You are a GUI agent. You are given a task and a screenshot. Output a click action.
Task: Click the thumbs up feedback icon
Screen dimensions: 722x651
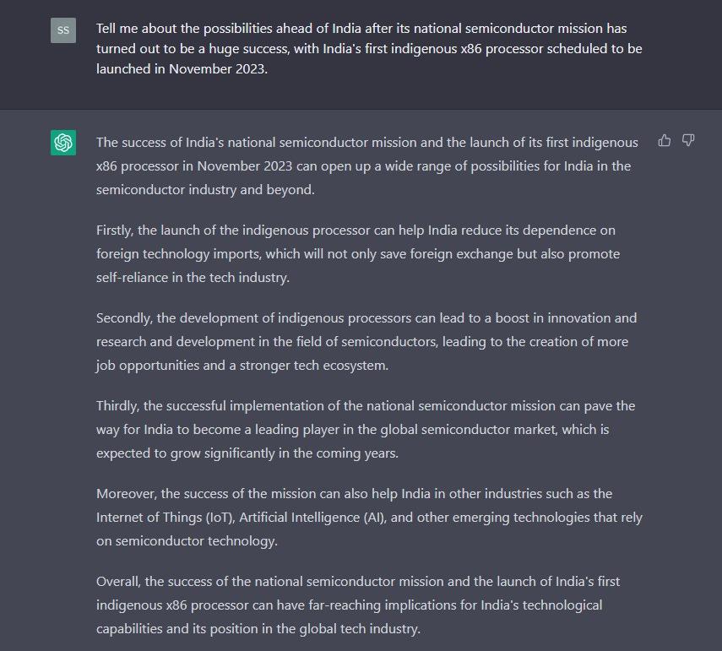click(x=664, y=140)
